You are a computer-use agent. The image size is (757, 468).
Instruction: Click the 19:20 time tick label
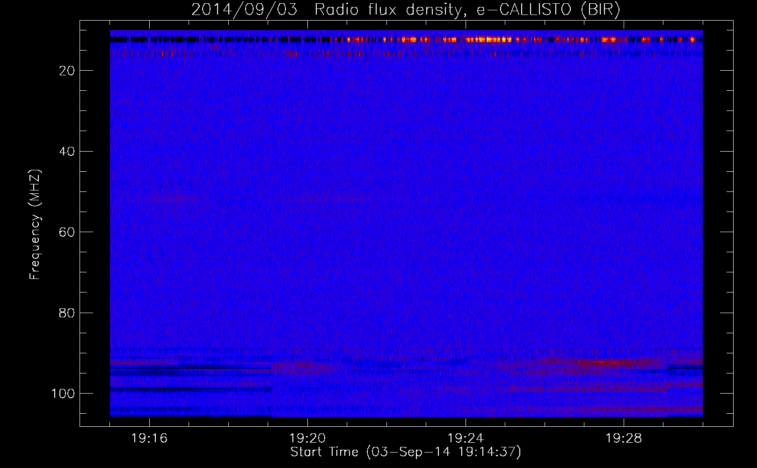coord(307,439)
